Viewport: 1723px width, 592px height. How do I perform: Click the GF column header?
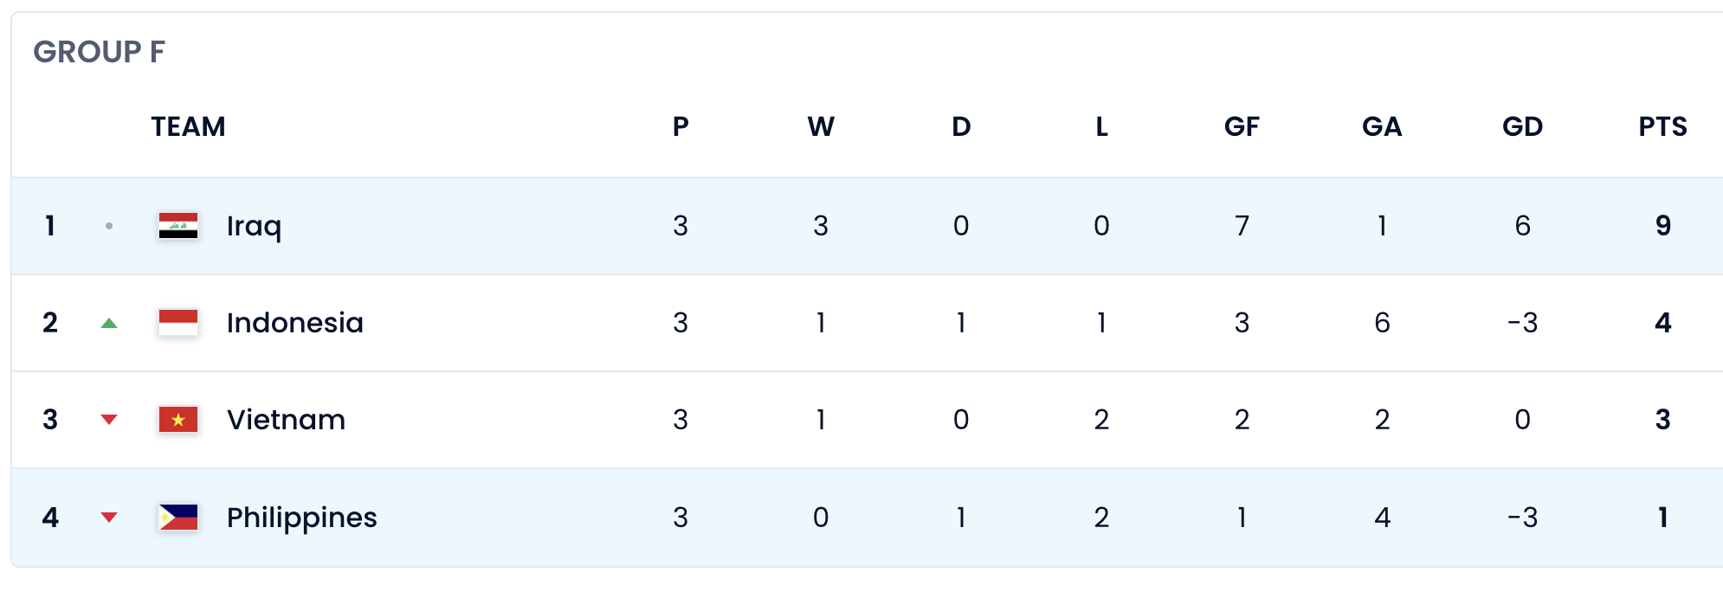point(1242,127)
